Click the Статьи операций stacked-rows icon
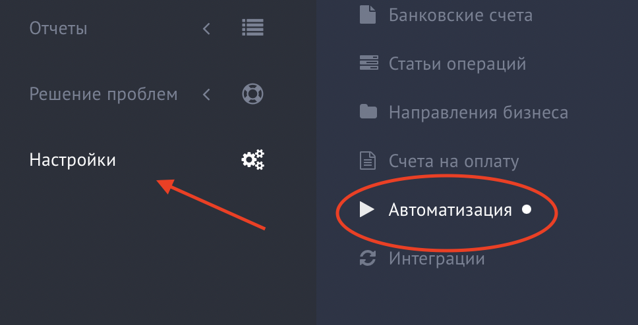 (368, 63)
